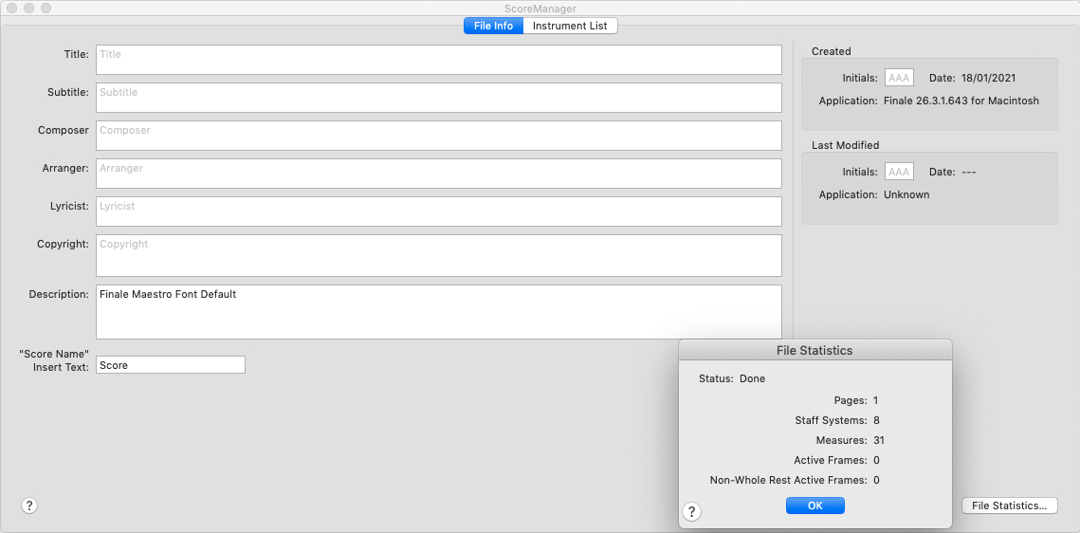Click the help icon in File Statistics dialog
Viewport: 1080px width, 533px height.
point(692,512)
